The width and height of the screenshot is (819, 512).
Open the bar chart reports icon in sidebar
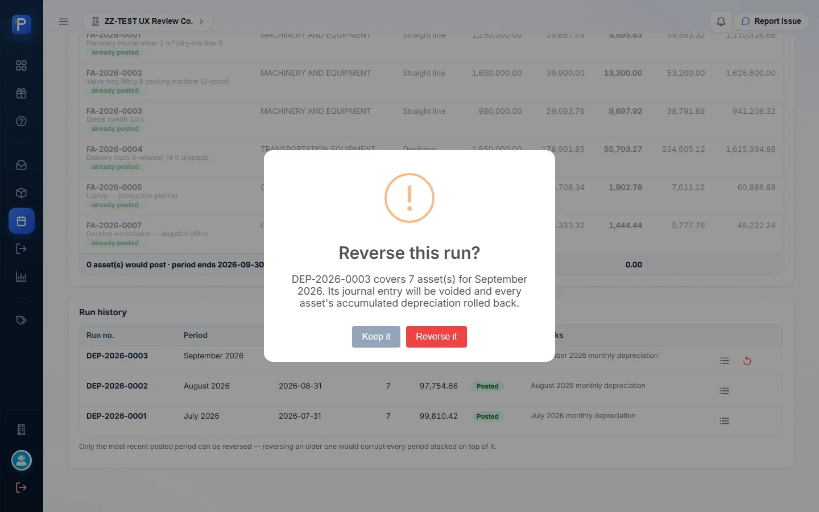pyautogui.click(x=22, y=276)
